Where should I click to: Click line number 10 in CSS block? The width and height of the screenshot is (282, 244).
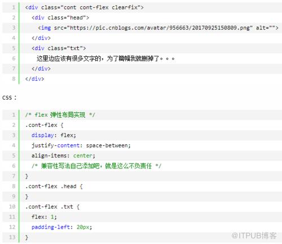pos(12,207)
